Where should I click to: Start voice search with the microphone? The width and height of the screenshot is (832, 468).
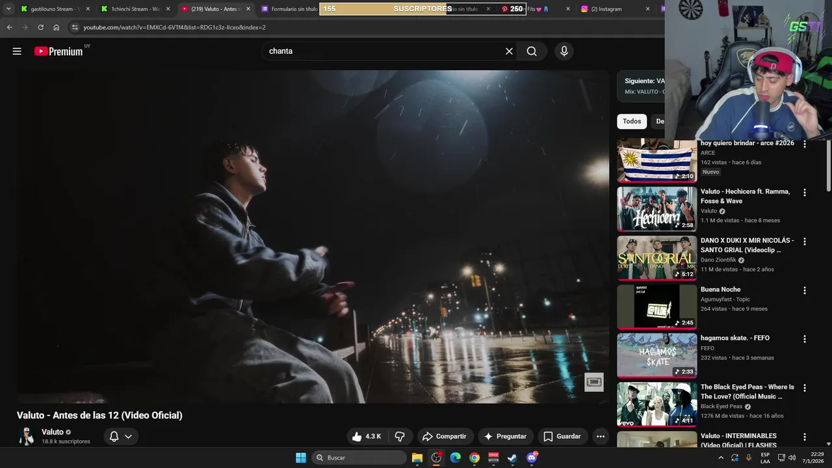[x=564, y=51]
